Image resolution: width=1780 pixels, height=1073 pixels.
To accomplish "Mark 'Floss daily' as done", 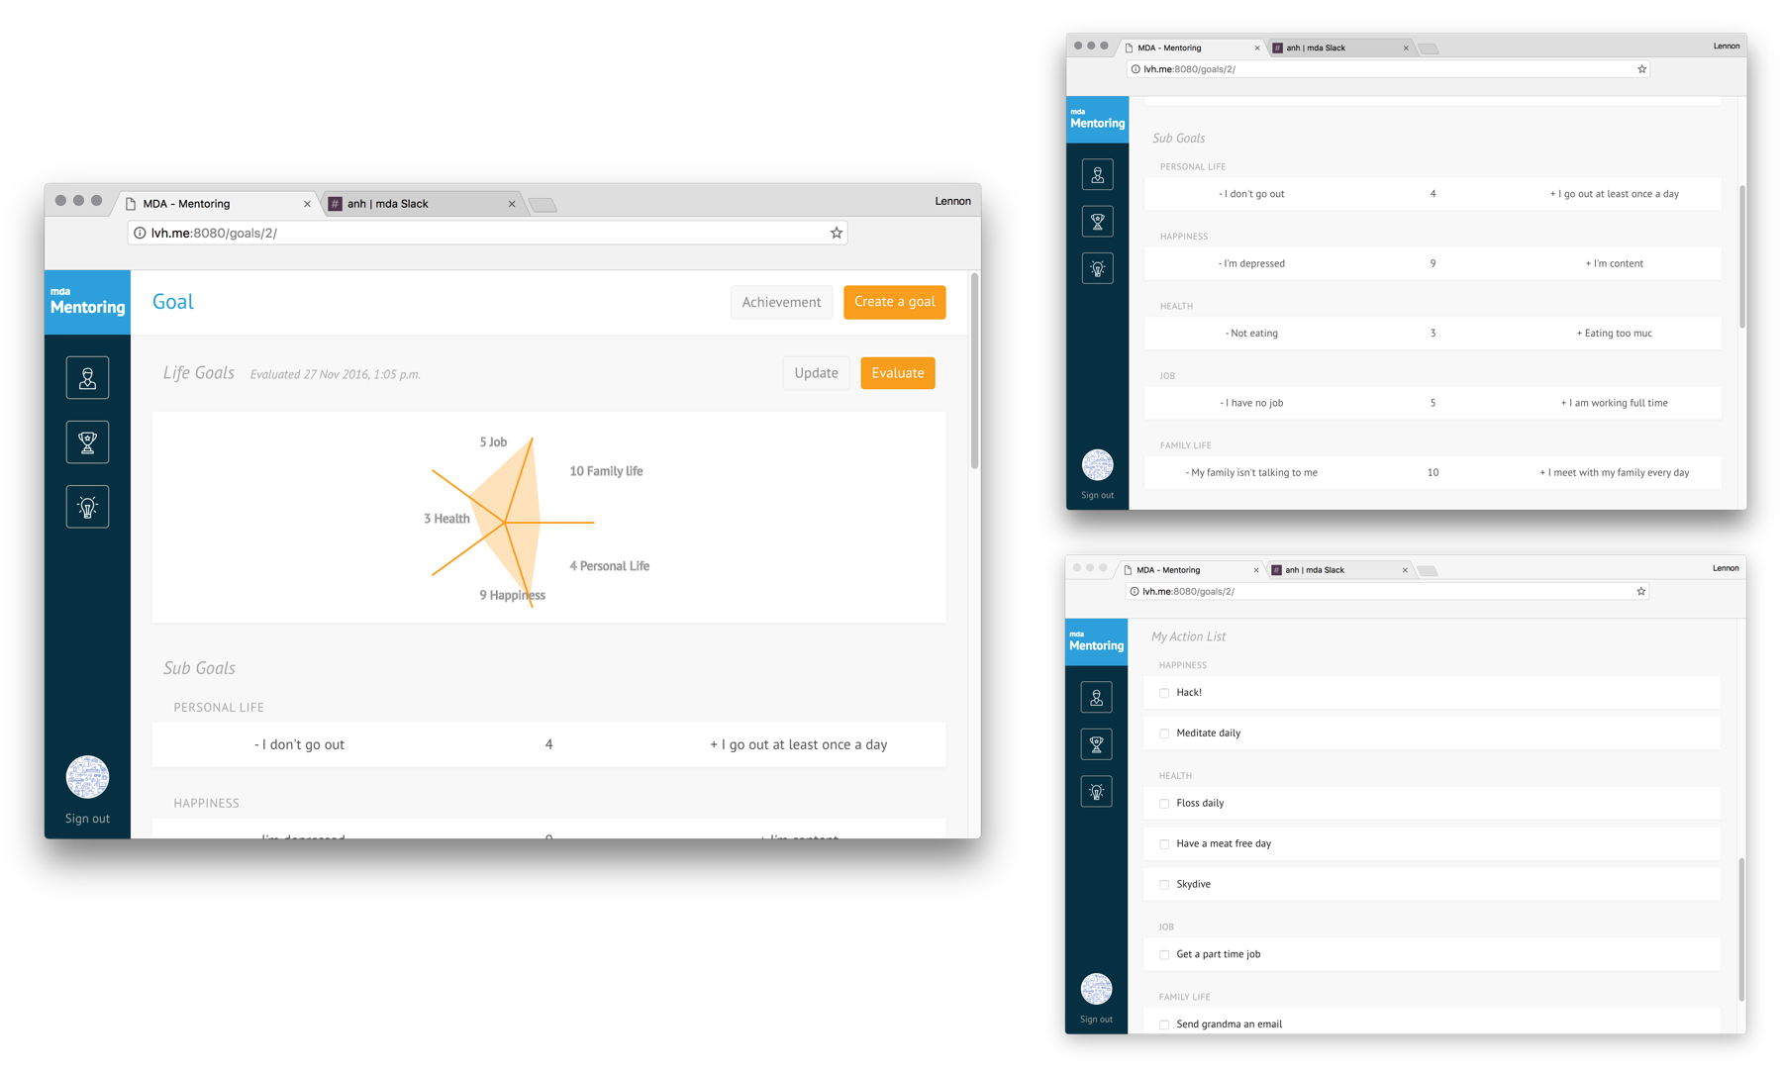I will click(1164, 804).
